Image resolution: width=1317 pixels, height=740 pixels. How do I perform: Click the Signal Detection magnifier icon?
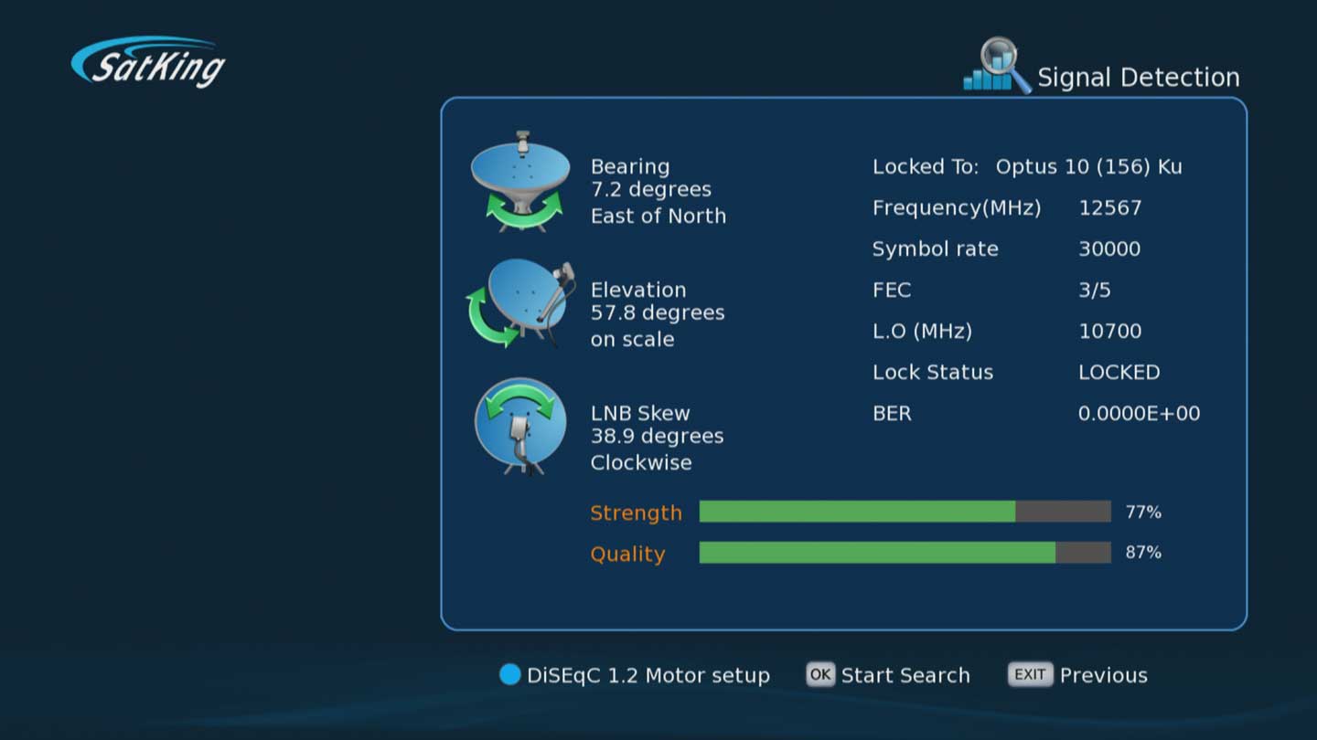click(x=997, y=66)
